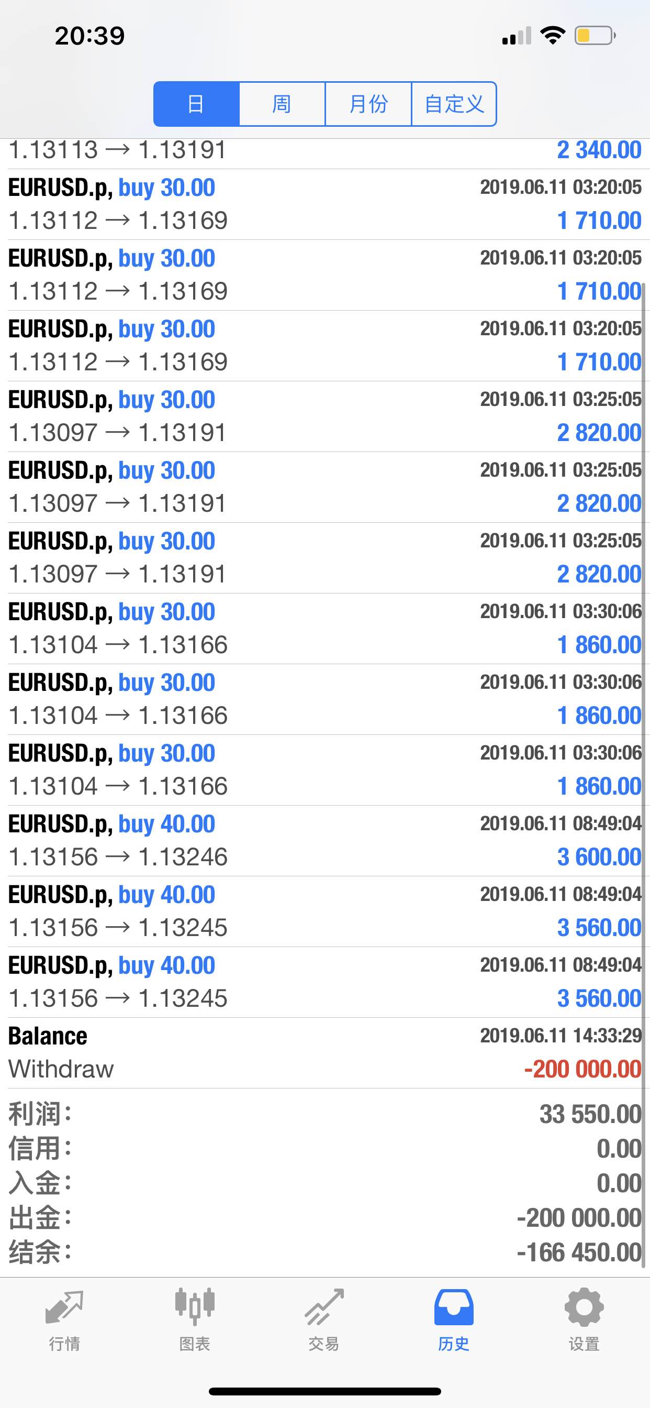Screen dimensions: 650x1408
Task: Tap the Wi-Fi icon in status bar
Action: click(552, 36)
